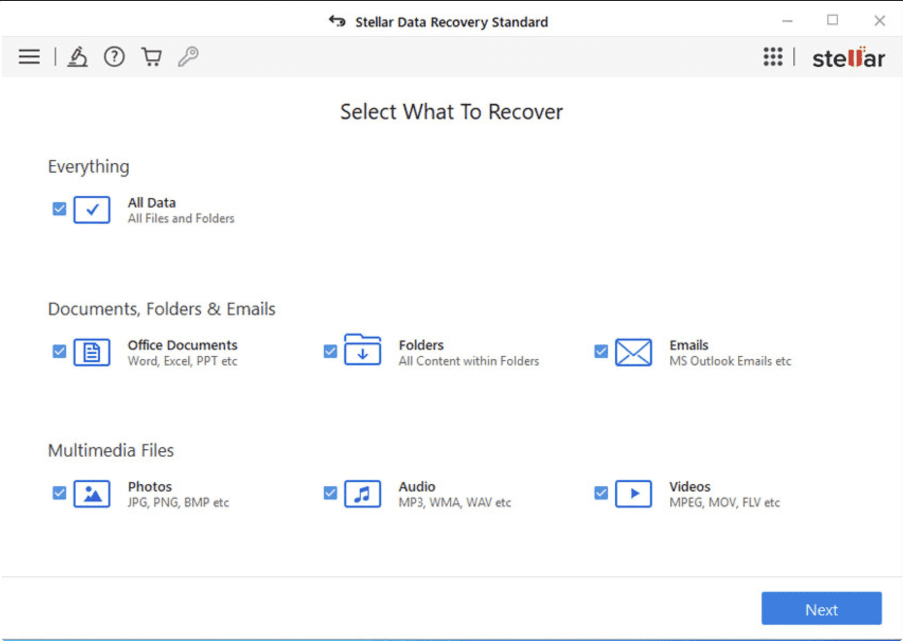Click the shopping cart purchase icon

[151, 57]
